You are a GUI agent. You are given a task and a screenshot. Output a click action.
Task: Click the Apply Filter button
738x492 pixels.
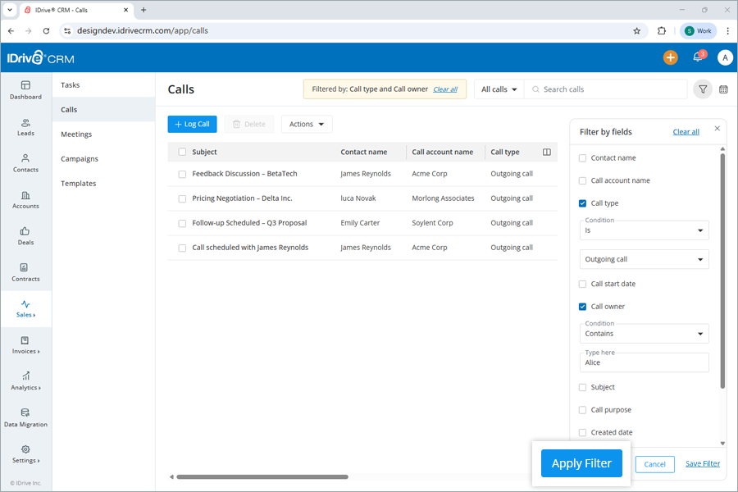pos(581,463)
